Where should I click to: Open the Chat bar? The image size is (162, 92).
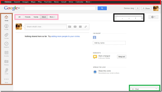145,89
